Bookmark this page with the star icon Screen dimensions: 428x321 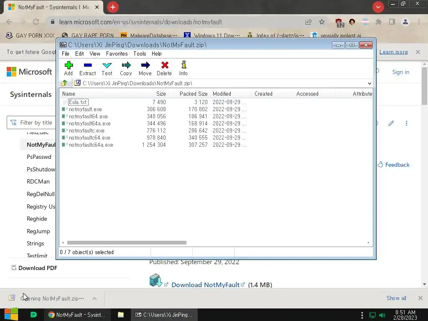click(x=322, y=22)
